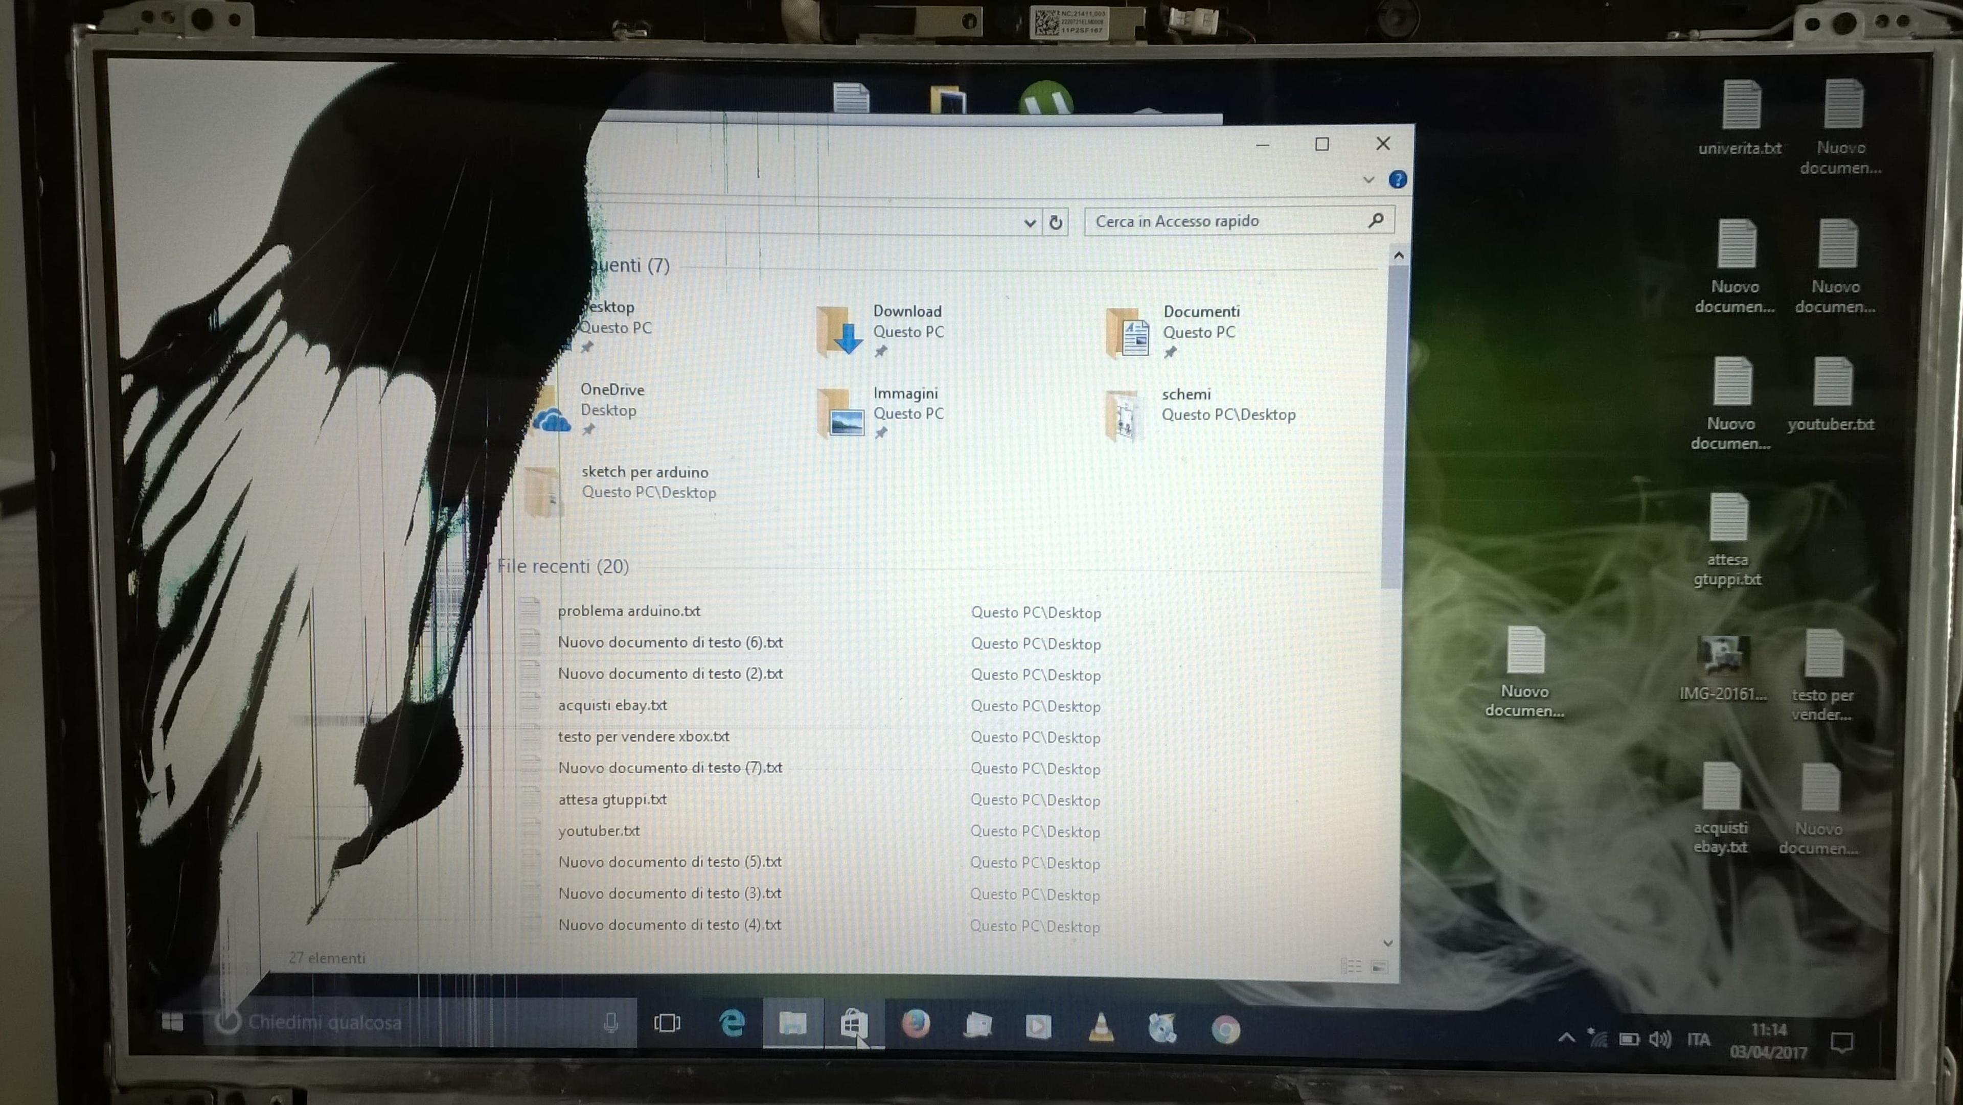Open VLC media player from taskbar
This screenshot has height=1105, width=1963.
(x=1101, y=1028)
